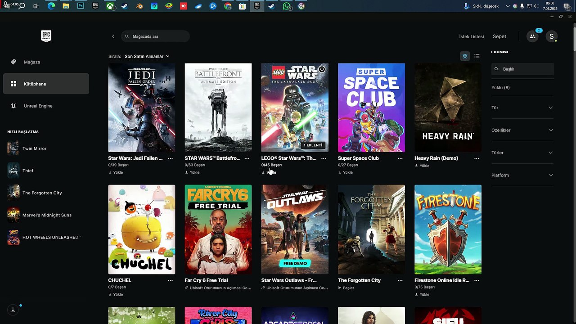Open Sepet cart
Screen dimensions: 576x324
coord(499,36)
